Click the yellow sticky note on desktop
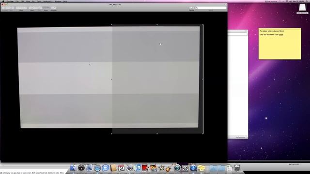 [x=280, y=43]
